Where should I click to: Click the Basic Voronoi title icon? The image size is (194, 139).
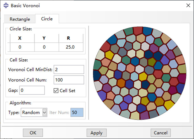(x=6, y=5)
